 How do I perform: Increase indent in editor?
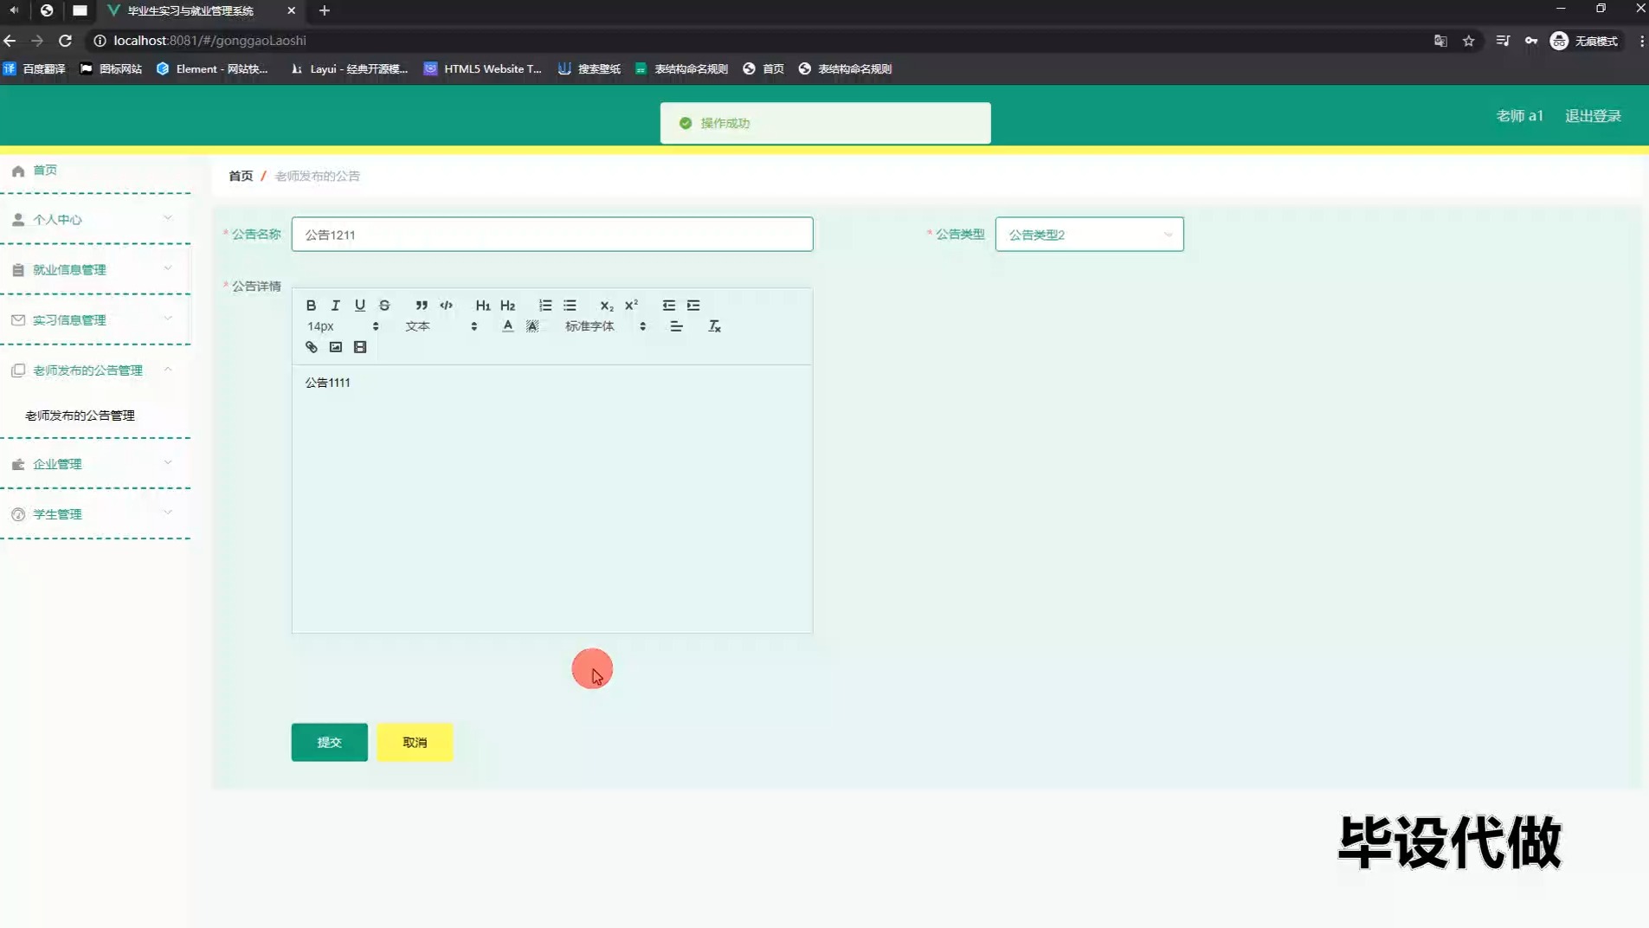coord(693,305)
